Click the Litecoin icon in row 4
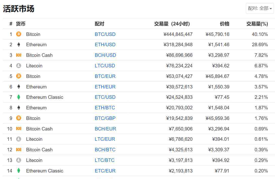275x179 pixels. point(19,66)
